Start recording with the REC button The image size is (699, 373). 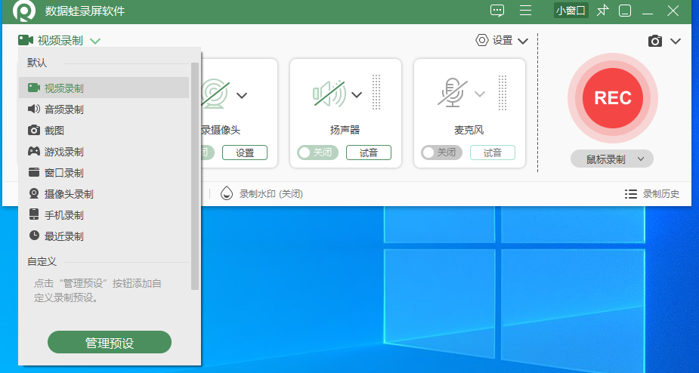pyautogui.click(x=613, y=98)
